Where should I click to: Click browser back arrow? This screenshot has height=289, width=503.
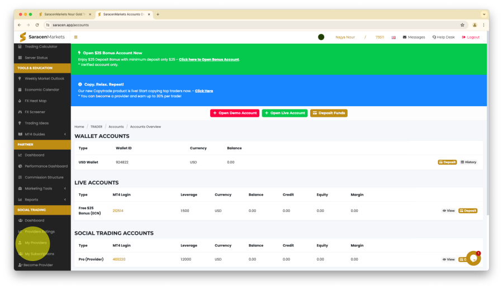(x=19, y=25)
